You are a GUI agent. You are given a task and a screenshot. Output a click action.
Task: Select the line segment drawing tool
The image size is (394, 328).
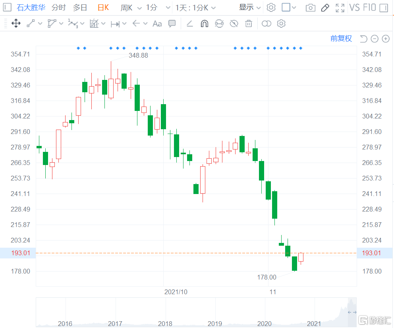point(31,23)
